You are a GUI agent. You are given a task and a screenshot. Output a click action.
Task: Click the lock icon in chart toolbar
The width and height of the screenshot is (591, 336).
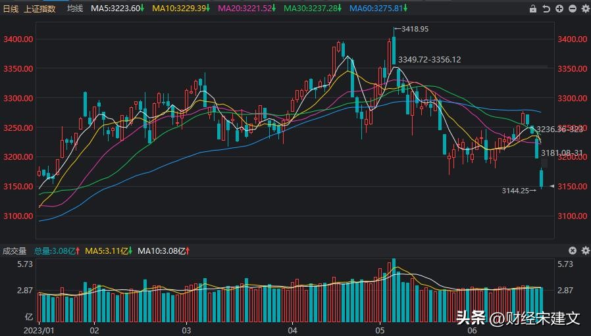pyautogui.click(x=533, y=9)
